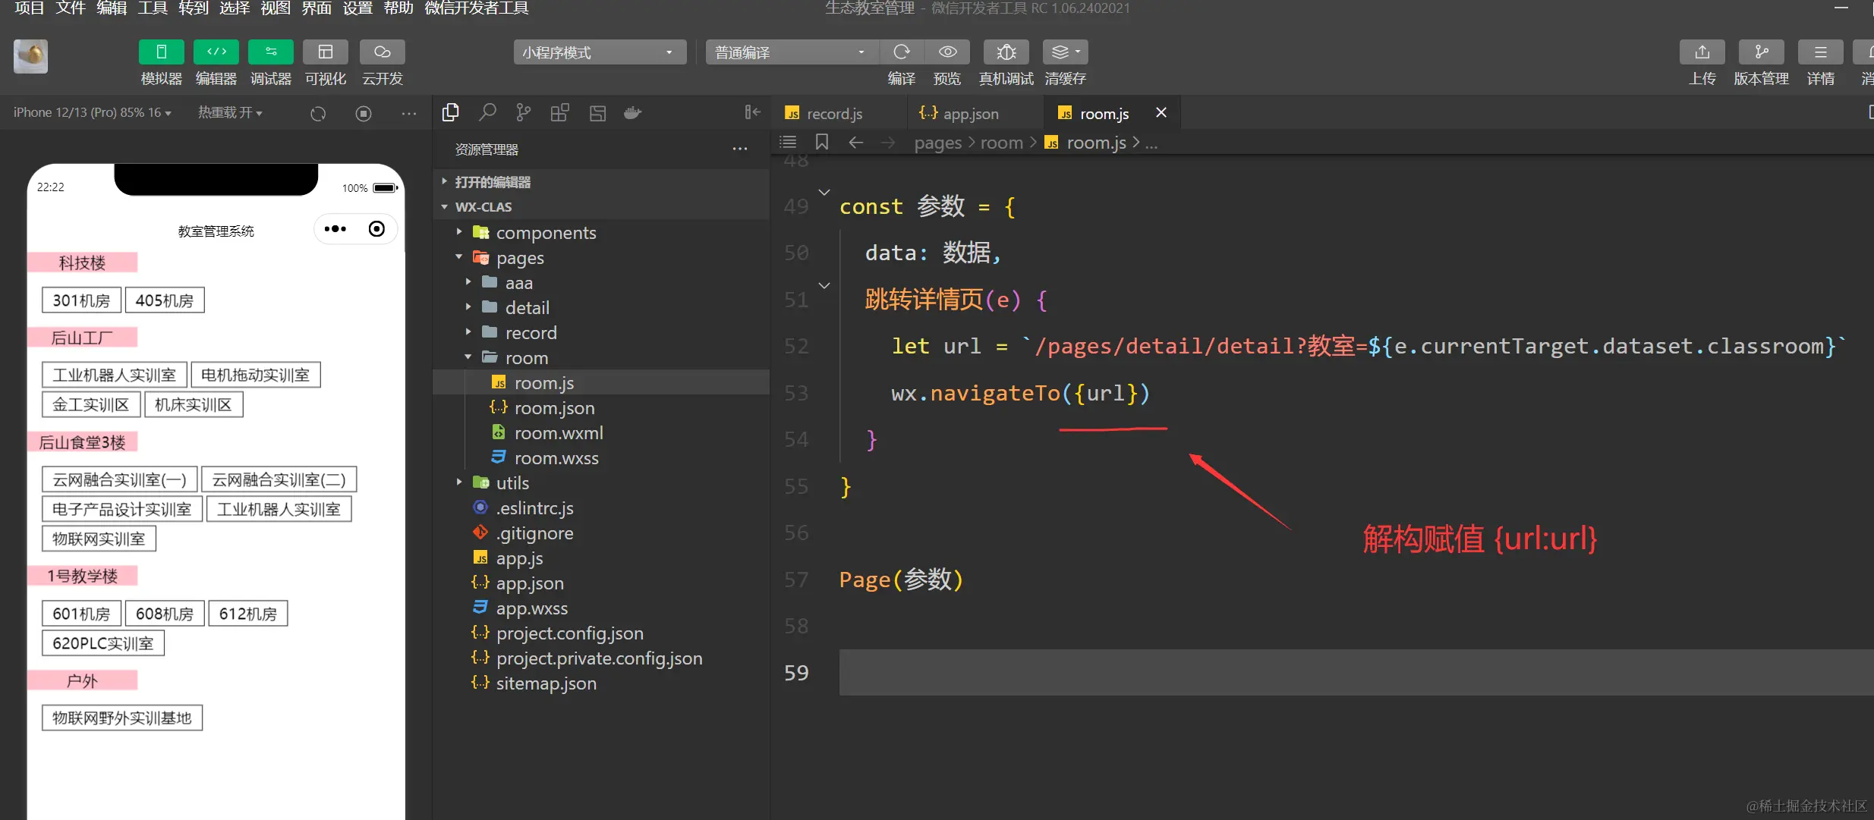Viewport: 1874px width, 820px height.
Task: Toggle the editor panel button
Action: point(216,52)
